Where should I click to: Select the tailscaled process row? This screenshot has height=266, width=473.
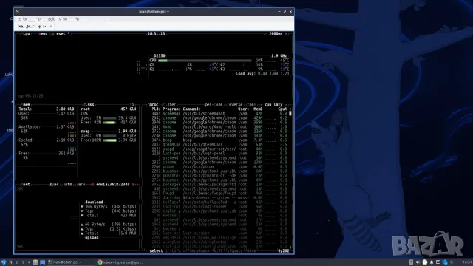click(220, 202)
